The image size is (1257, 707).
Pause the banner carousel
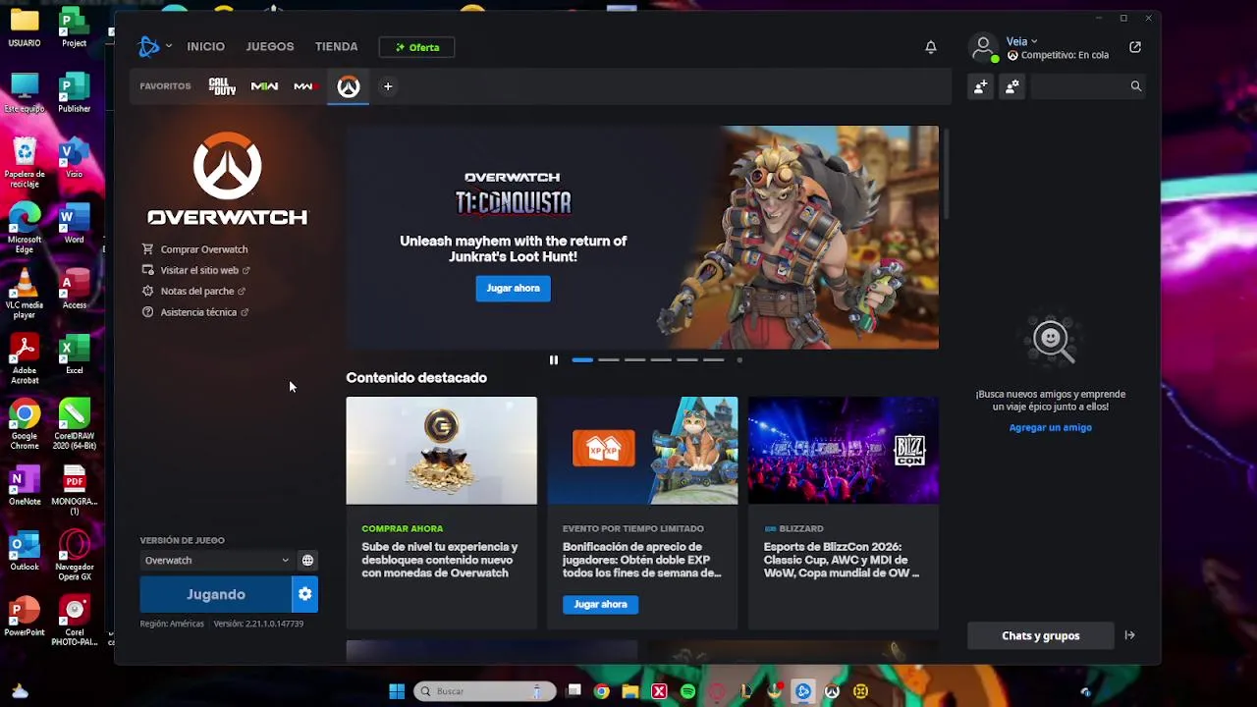(554, 360)
